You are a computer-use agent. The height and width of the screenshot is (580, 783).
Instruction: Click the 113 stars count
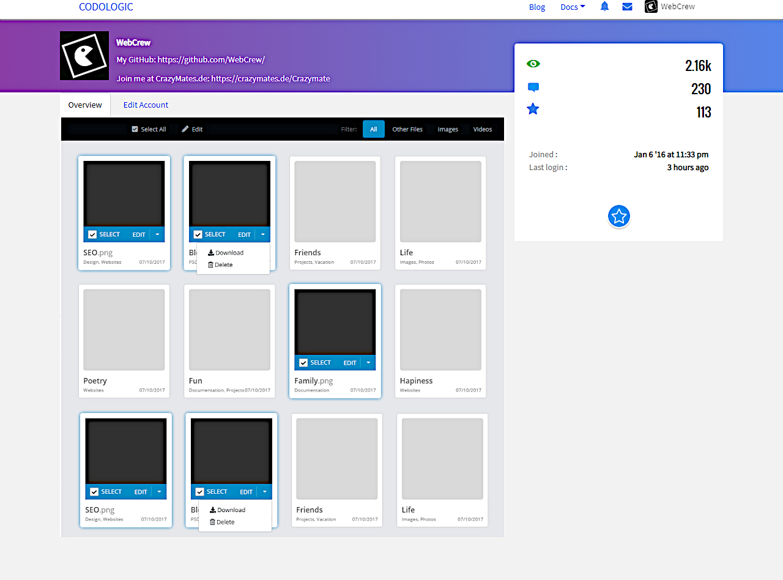click(x=703, y=112)
